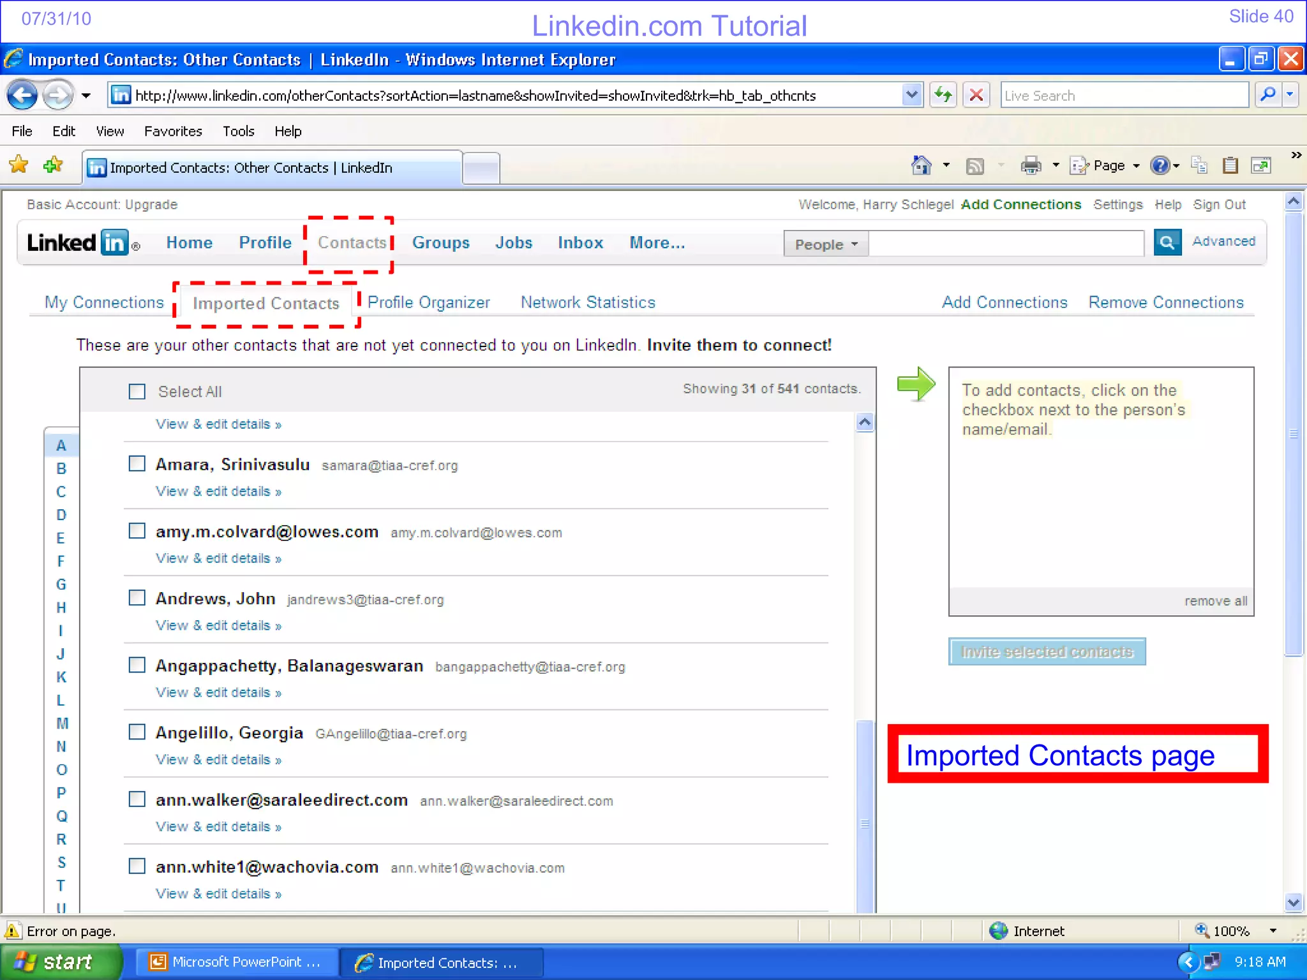Screen dimensions: 1307x980
Task: Open the zoom level dropdown arrow
Action: [x=1273, y=931]
